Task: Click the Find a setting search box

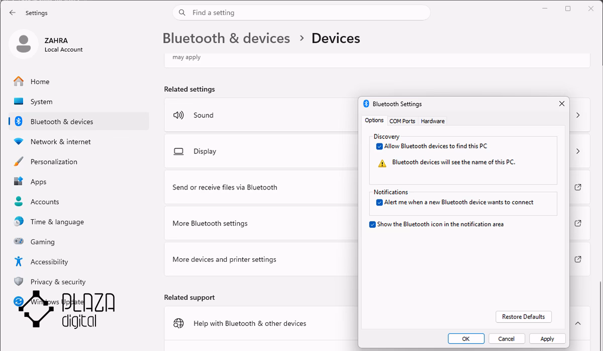Action: tap(301, 13)
